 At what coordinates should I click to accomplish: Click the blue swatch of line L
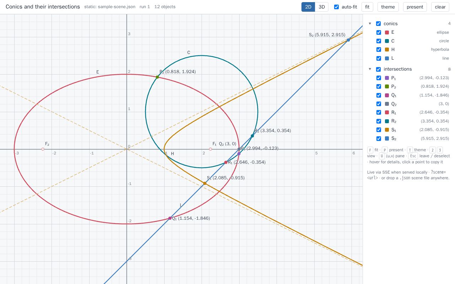[x=387, y=58]
